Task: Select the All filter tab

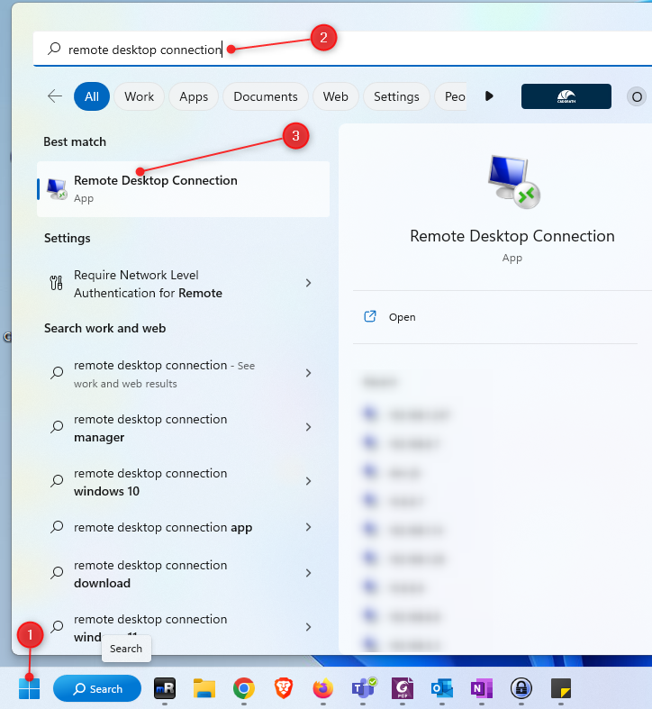Action: click(x=92, y=96)
